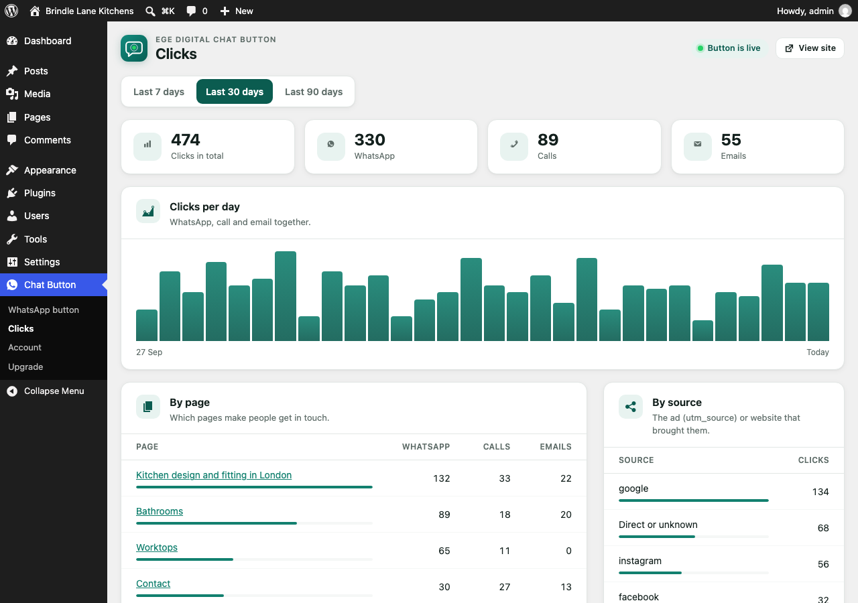Image resolution: width=858 pixels, height=603 pixels.
Task: Click the Direct or unknown source row
Action: click(x=724, y=528)
